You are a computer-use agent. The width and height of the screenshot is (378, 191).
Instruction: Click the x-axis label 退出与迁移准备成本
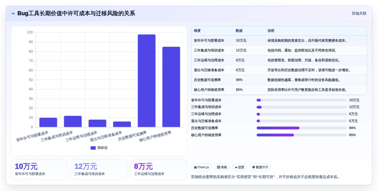pos(106,136)
